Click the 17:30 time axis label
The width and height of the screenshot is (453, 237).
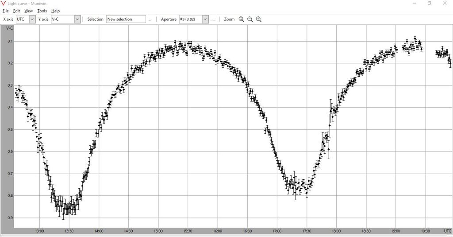tap(307, 231)
